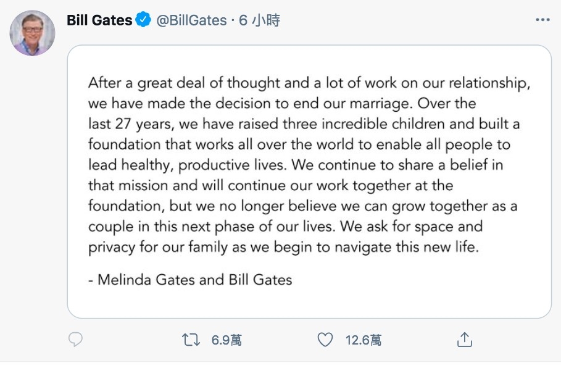
Task: Open the ellipsis more-options menu
Action: (541, 20)
